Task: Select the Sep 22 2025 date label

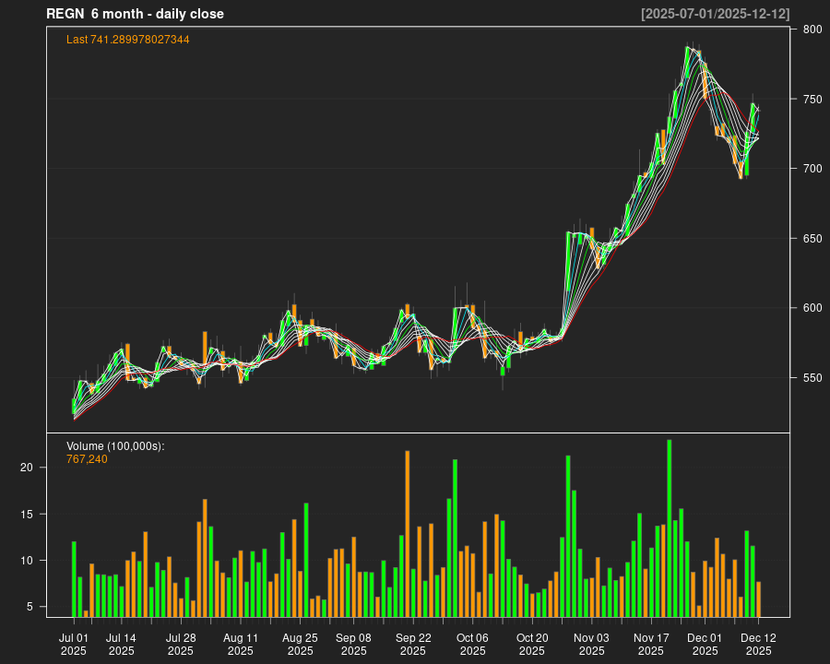Action: tap(413, 644)
